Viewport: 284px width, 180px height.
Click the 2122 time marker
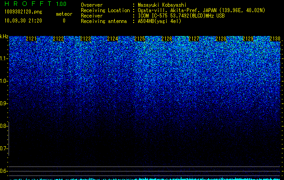coord(58,39)
